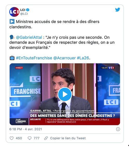Screen dimensions: 129x147
Task: Click the 777 replies count
Action: [36, 138]
